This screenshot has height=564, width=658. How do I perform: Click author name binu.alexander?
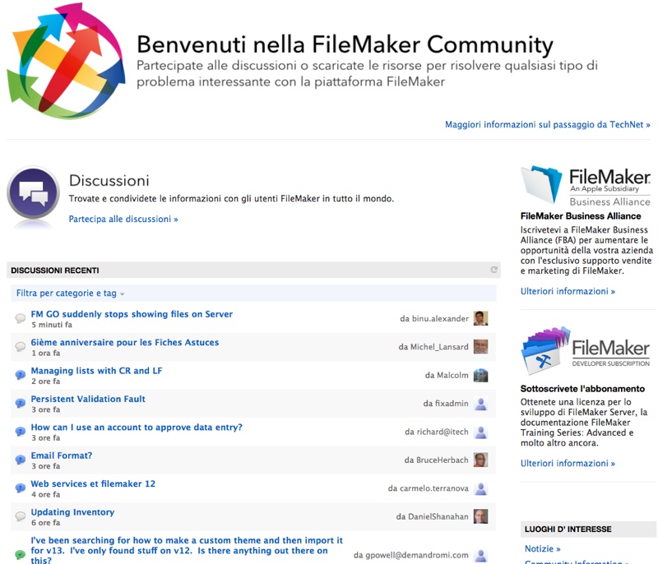coord(440,319)
